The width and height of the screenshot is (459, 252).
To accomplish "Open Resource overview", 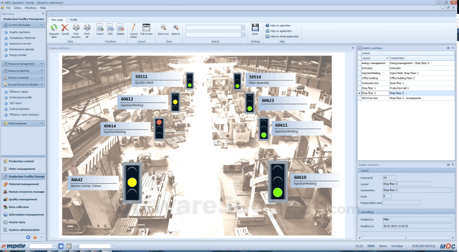I will pos(20,44).
